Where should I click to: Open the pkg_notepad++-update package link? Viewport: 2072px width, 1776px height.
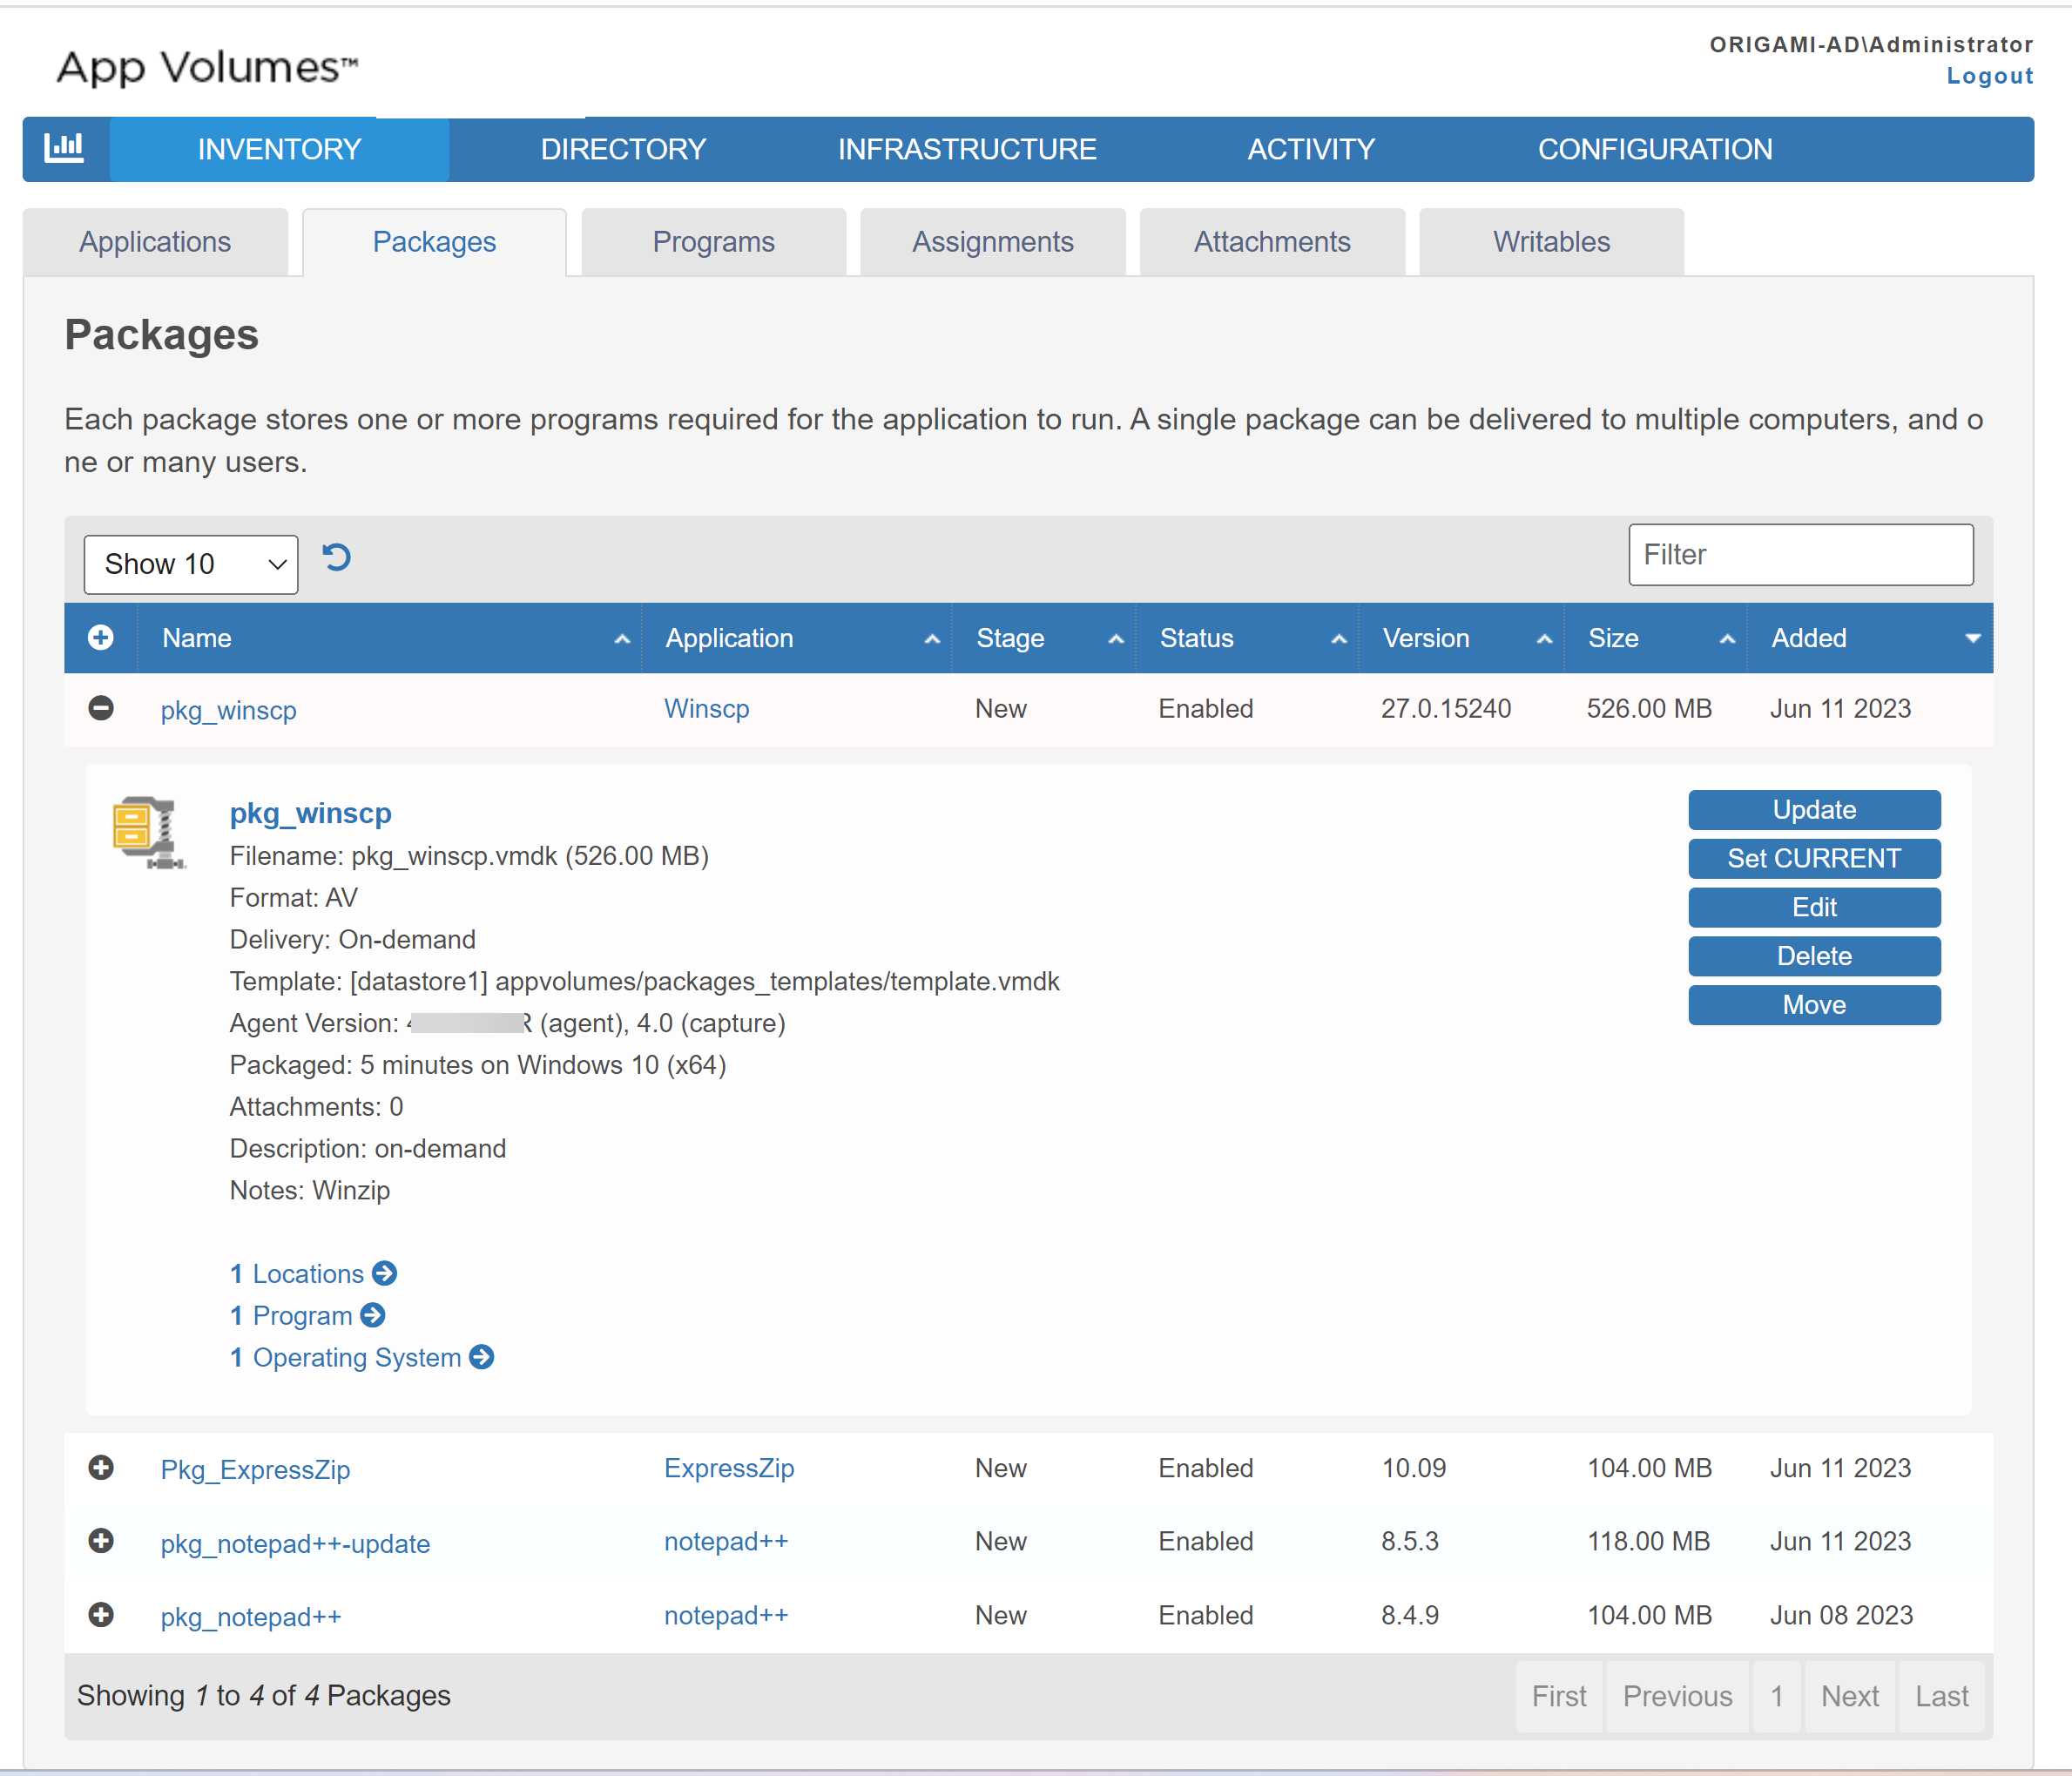coord(295,1544)
